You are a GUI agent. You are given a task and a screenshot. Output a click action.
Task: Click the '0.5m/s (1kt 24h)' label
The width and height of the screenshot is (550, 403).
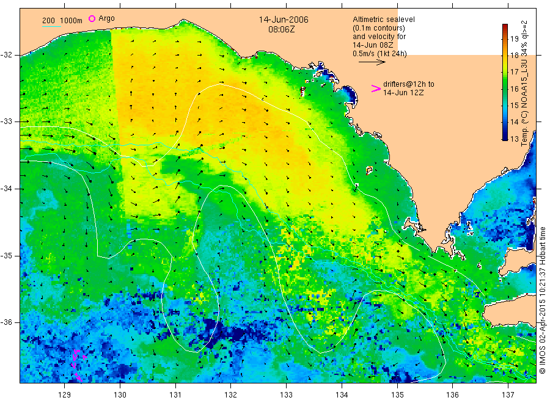click(380, 54)
